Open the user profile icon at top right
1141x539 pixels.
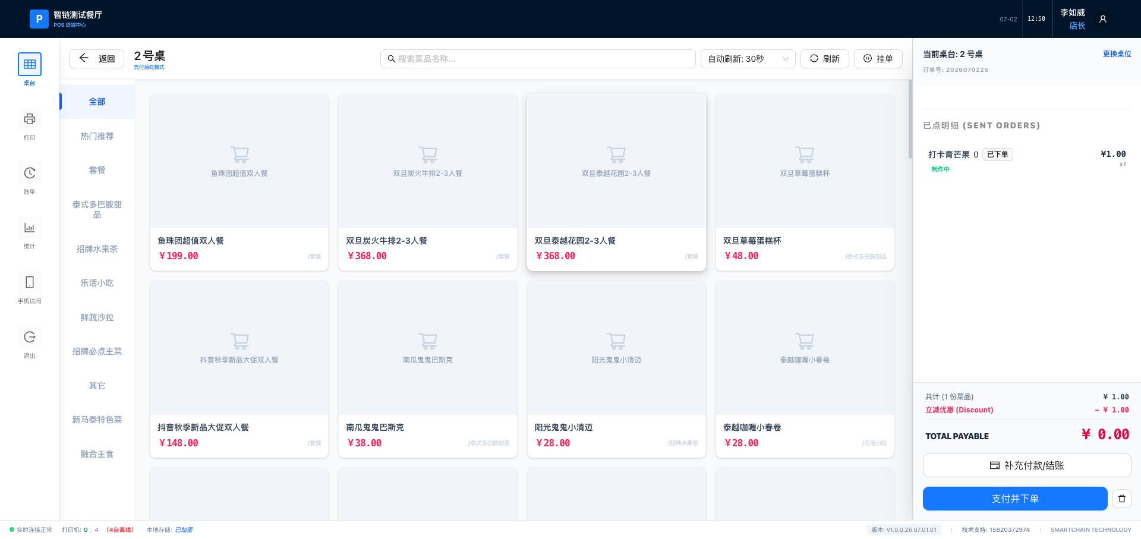(1102, 19)
